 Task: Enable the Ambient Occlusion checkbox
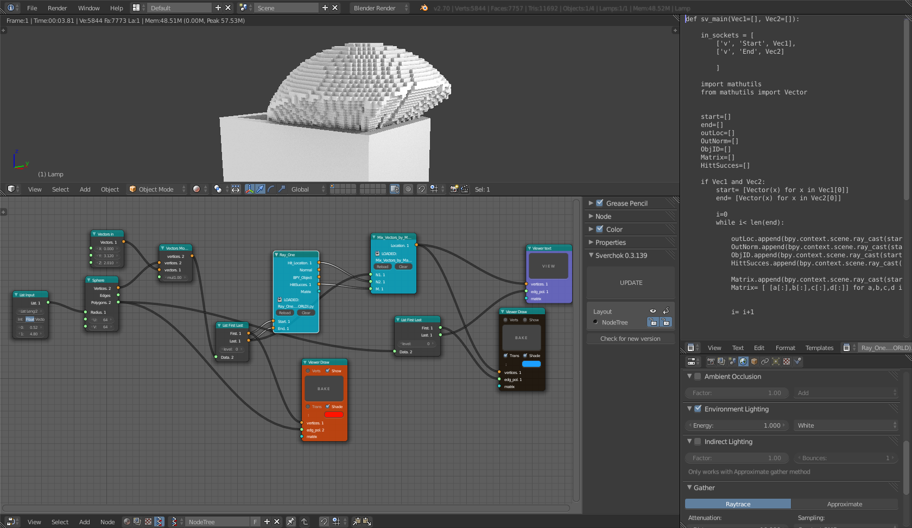(x=698, y=376)
